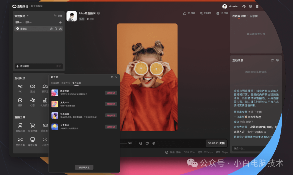This screenshot has width=293, height=175.
Task: Click the CPU: 10% status text
Action: (189, 152)
